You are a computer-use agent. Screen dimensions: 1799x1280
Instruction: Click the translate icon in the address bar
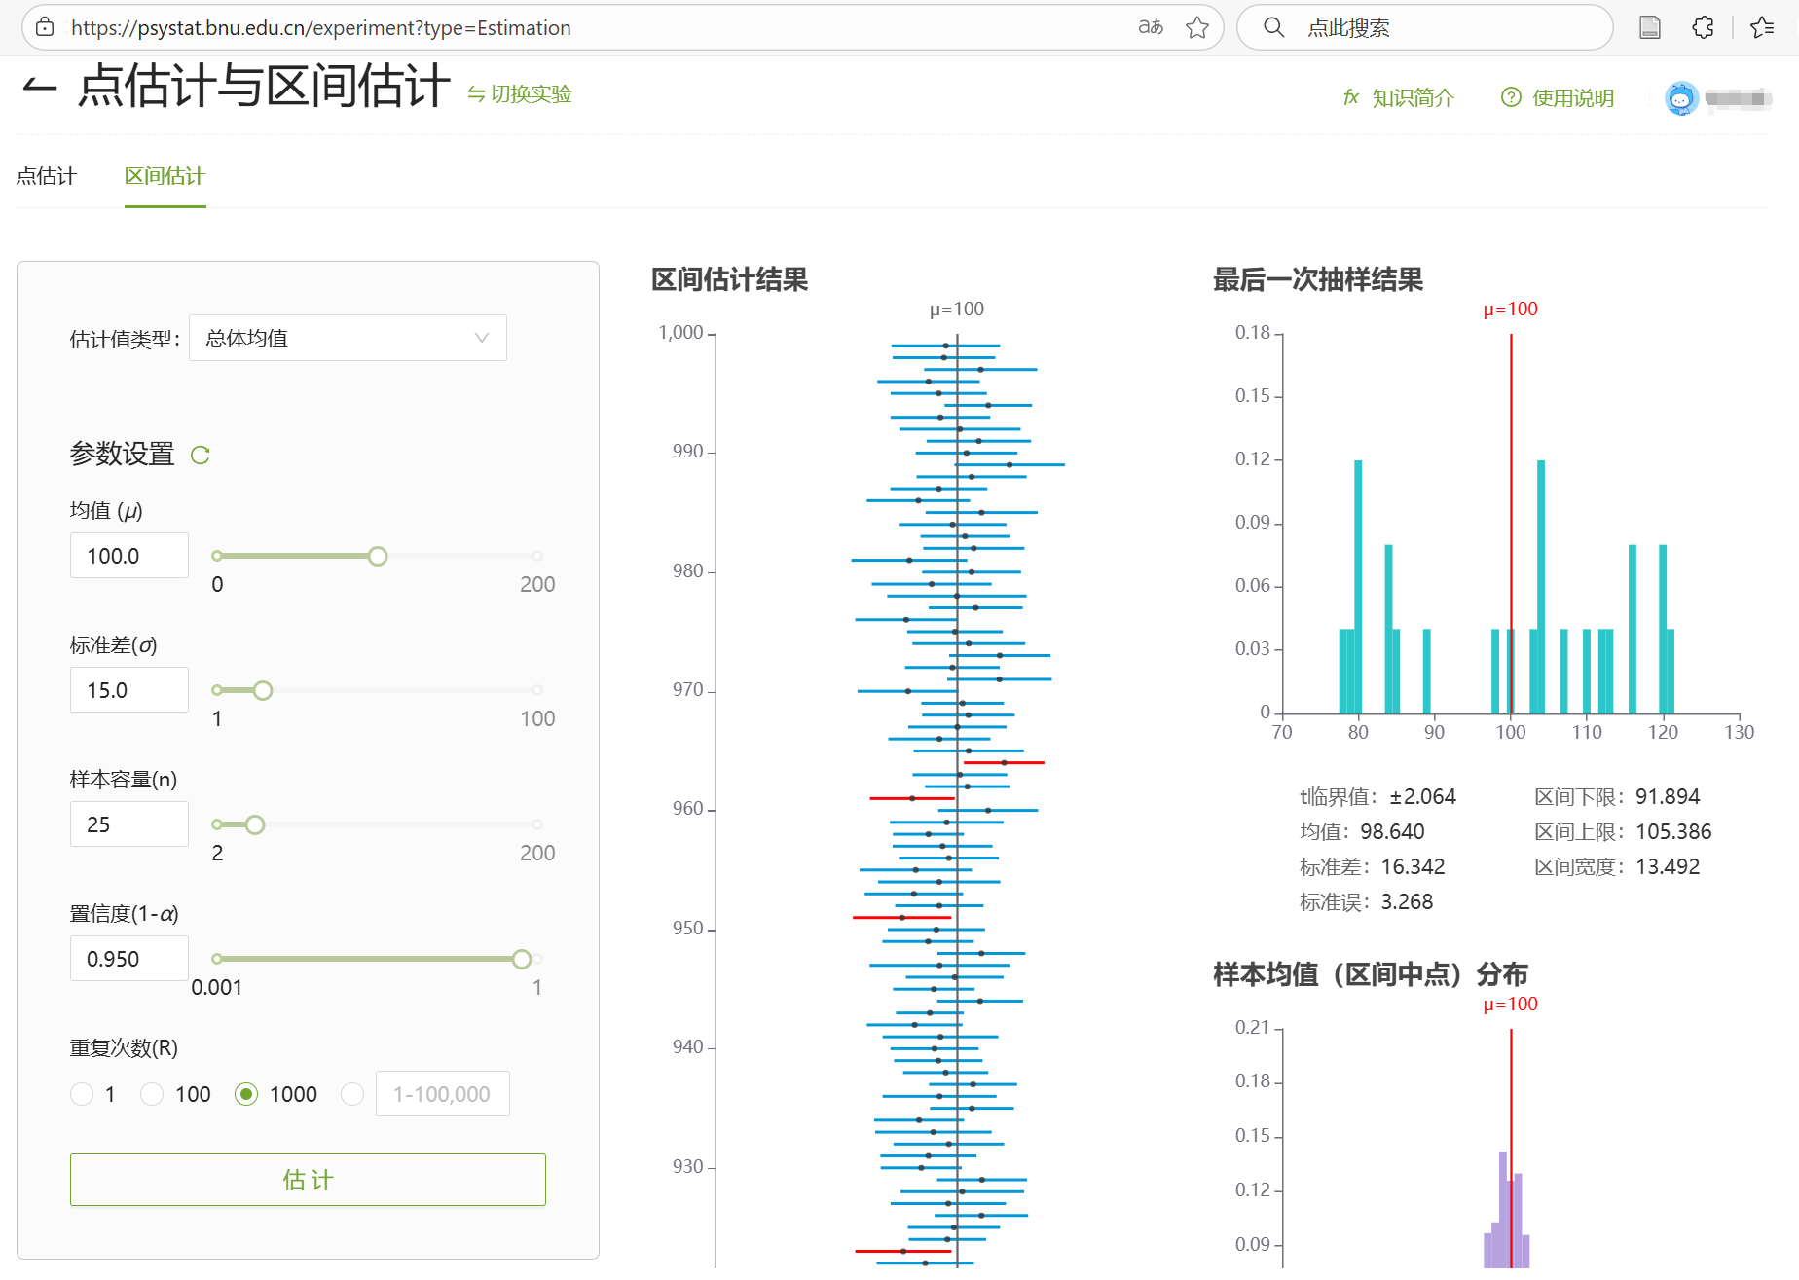(1151, 27)
